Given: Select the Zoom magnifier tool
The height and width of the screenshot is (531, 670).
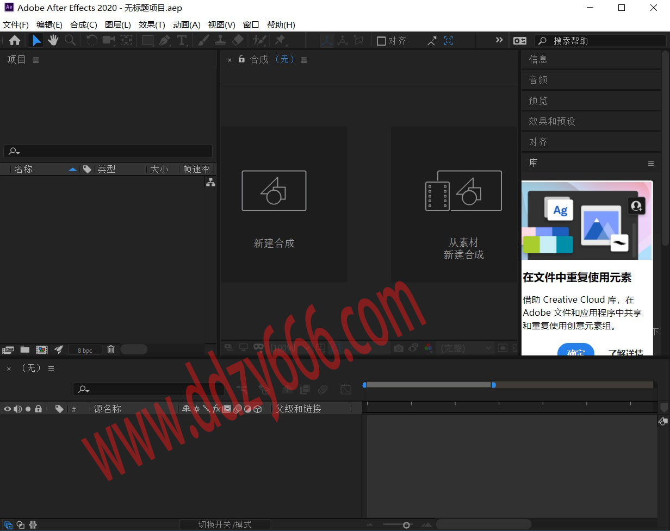Looking at the screenshot, I should pyautogui.click(x=70, y=40).
